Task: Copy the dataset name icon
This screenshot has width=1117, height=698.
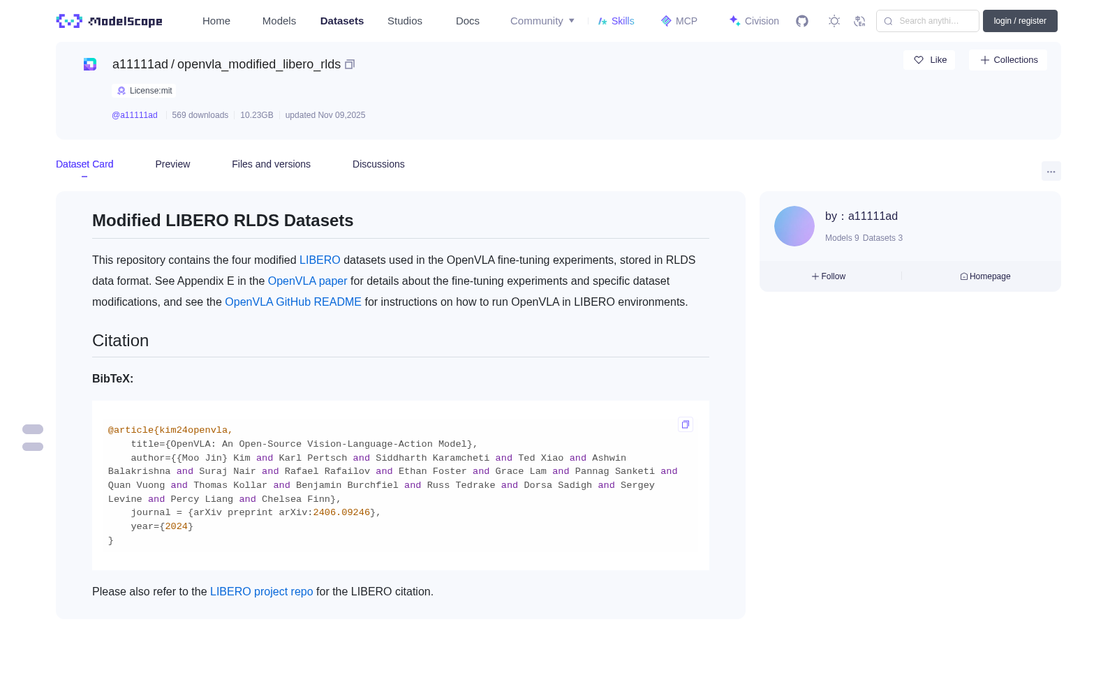Action: point(350,64)
